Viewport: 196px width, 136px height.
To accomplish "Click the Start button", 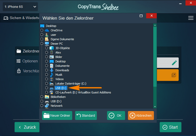I will [x=171, y=127].
